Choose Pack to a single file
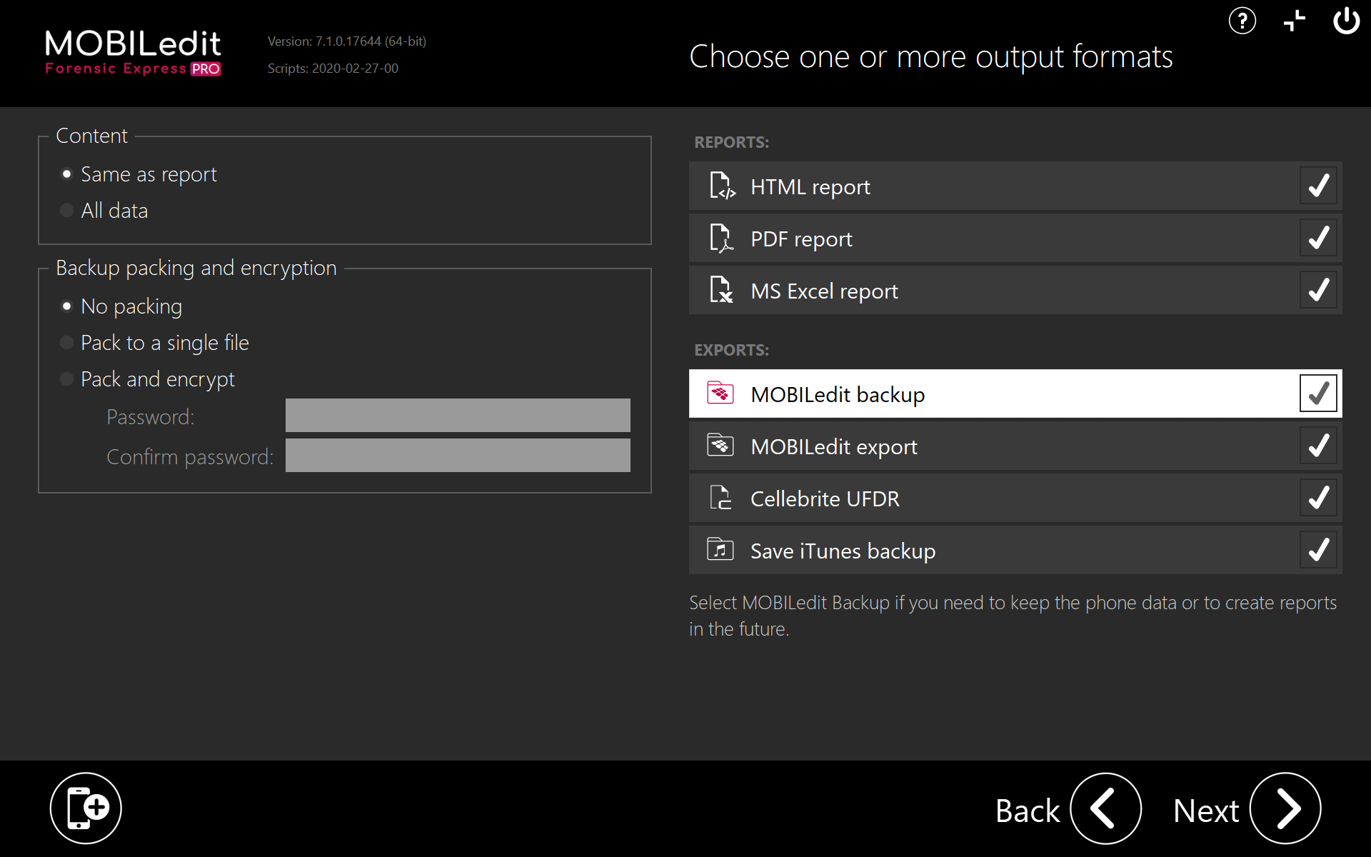Viewport: 1371px width, 857px height. point(67,343)
